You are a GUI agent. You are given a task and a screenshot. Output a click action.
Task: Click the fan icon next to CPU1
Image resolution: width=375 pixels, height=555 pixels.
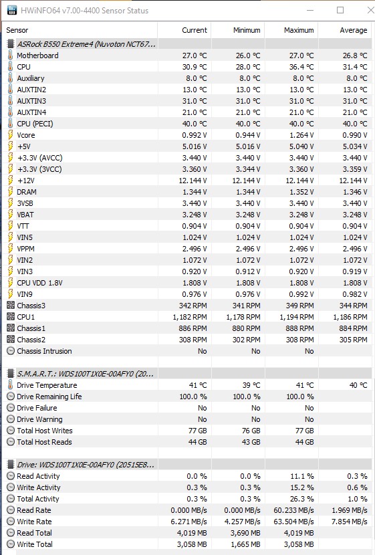click(x=11, y=317)
